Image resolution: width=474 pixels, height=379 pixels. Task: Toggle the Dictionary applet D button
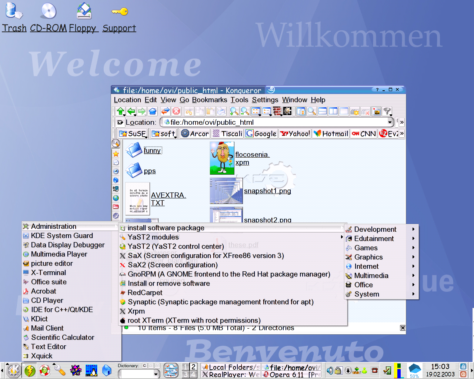[151, 366]
